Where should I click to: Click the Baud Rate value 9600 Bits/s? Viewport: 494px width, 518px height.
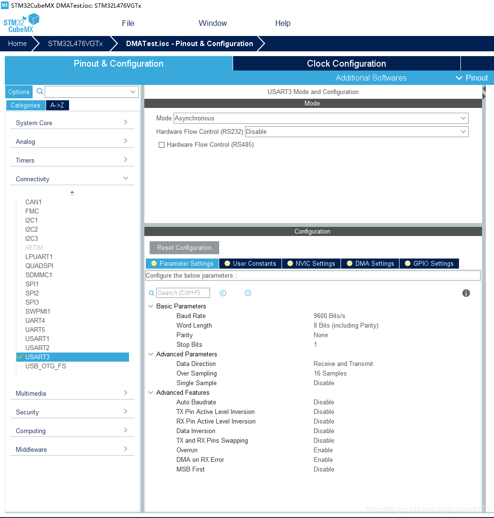point(329,316)
